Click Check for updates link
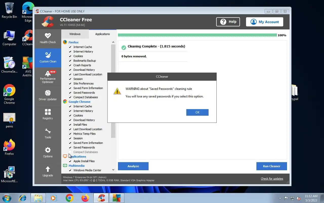Image resolution: width=324 pixels, height=203 pixels. [x=272, y=179]
